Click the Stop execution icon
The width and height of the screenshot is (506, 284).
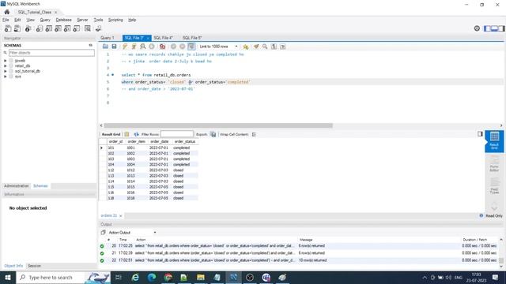152,47
